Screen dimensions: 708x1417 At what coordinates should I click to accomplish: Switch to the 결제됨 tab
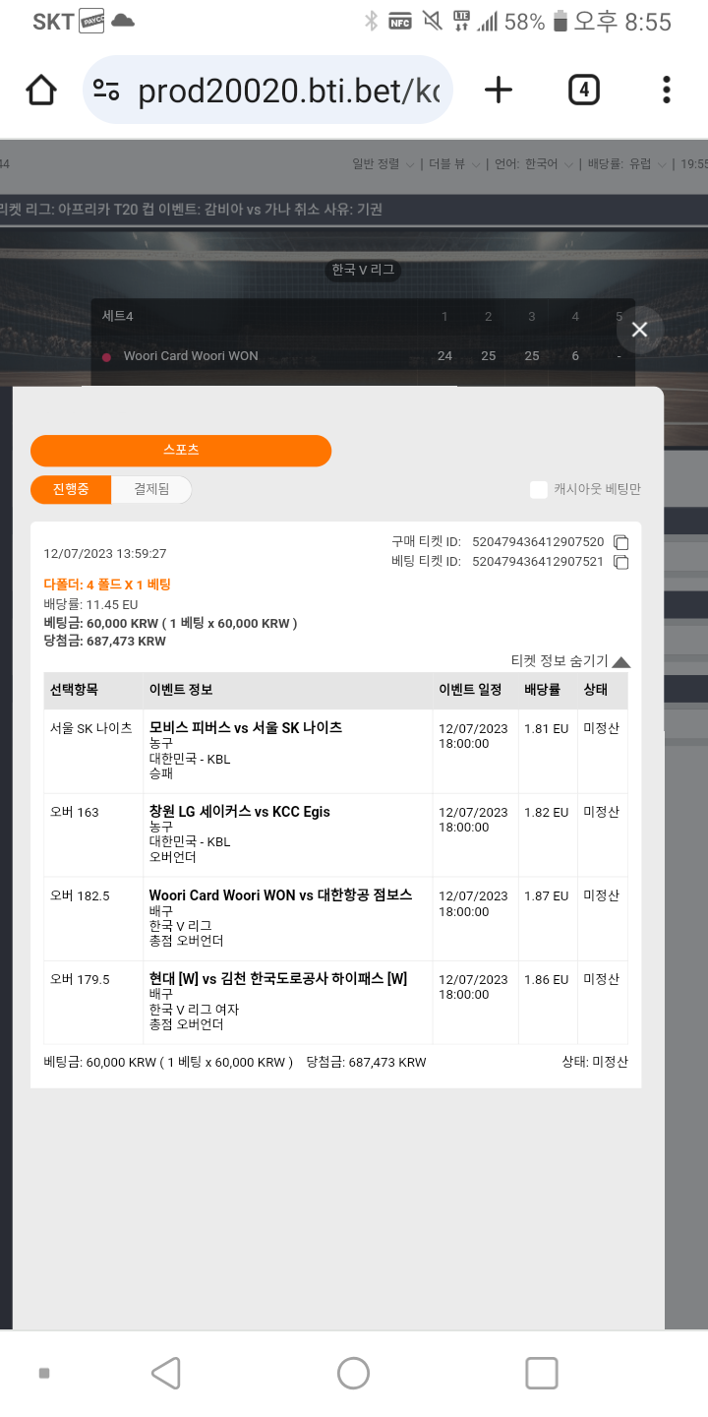(x=151, y=489)
